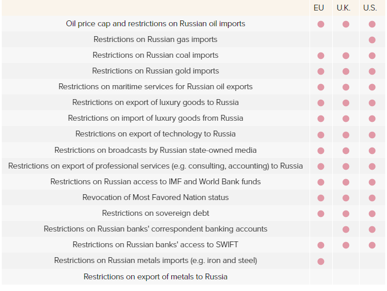The image size is (387, 291).
Task: Click 'Revocation of Most Favored Nation status' text
Action: point(155,198)
